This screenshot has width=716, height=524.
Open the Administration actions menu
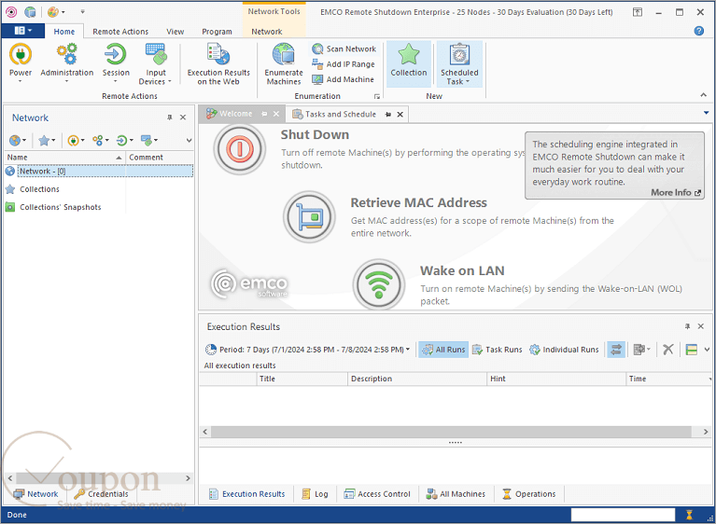point(66,63)
